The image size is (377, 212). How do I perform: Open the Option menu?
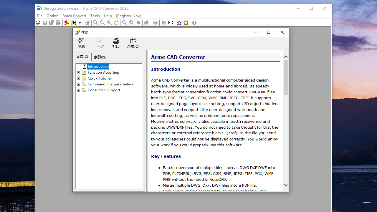pyautogui.click(x=52, y=16)
